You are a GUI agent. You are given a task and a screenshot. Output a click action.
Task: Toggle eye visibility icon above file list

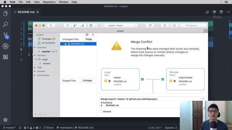[x=87, y=35]
